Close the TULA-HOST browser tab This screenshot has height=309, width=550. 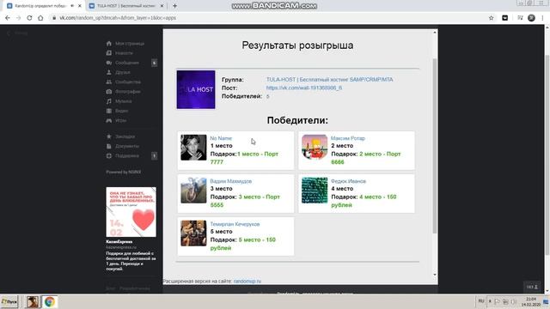pyautogui.click(x=162, y=6)
